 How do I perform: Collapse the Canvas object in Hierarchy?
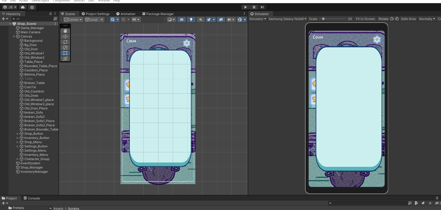14,36
